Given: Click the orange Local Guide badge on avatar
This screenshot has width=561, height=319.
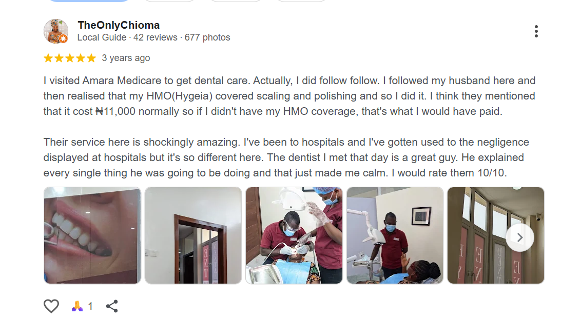Looking at the screenshot, I should point(63,38).
